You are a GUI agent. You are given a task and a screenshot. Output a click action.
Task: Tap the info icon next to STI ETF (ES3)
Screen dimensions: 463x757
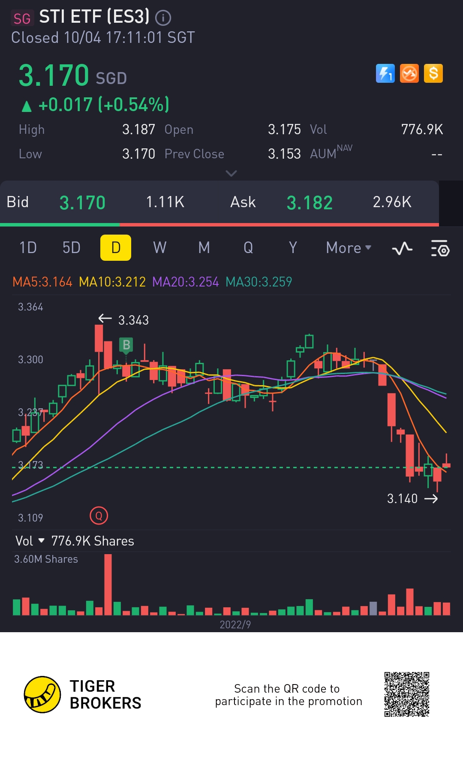163,18
